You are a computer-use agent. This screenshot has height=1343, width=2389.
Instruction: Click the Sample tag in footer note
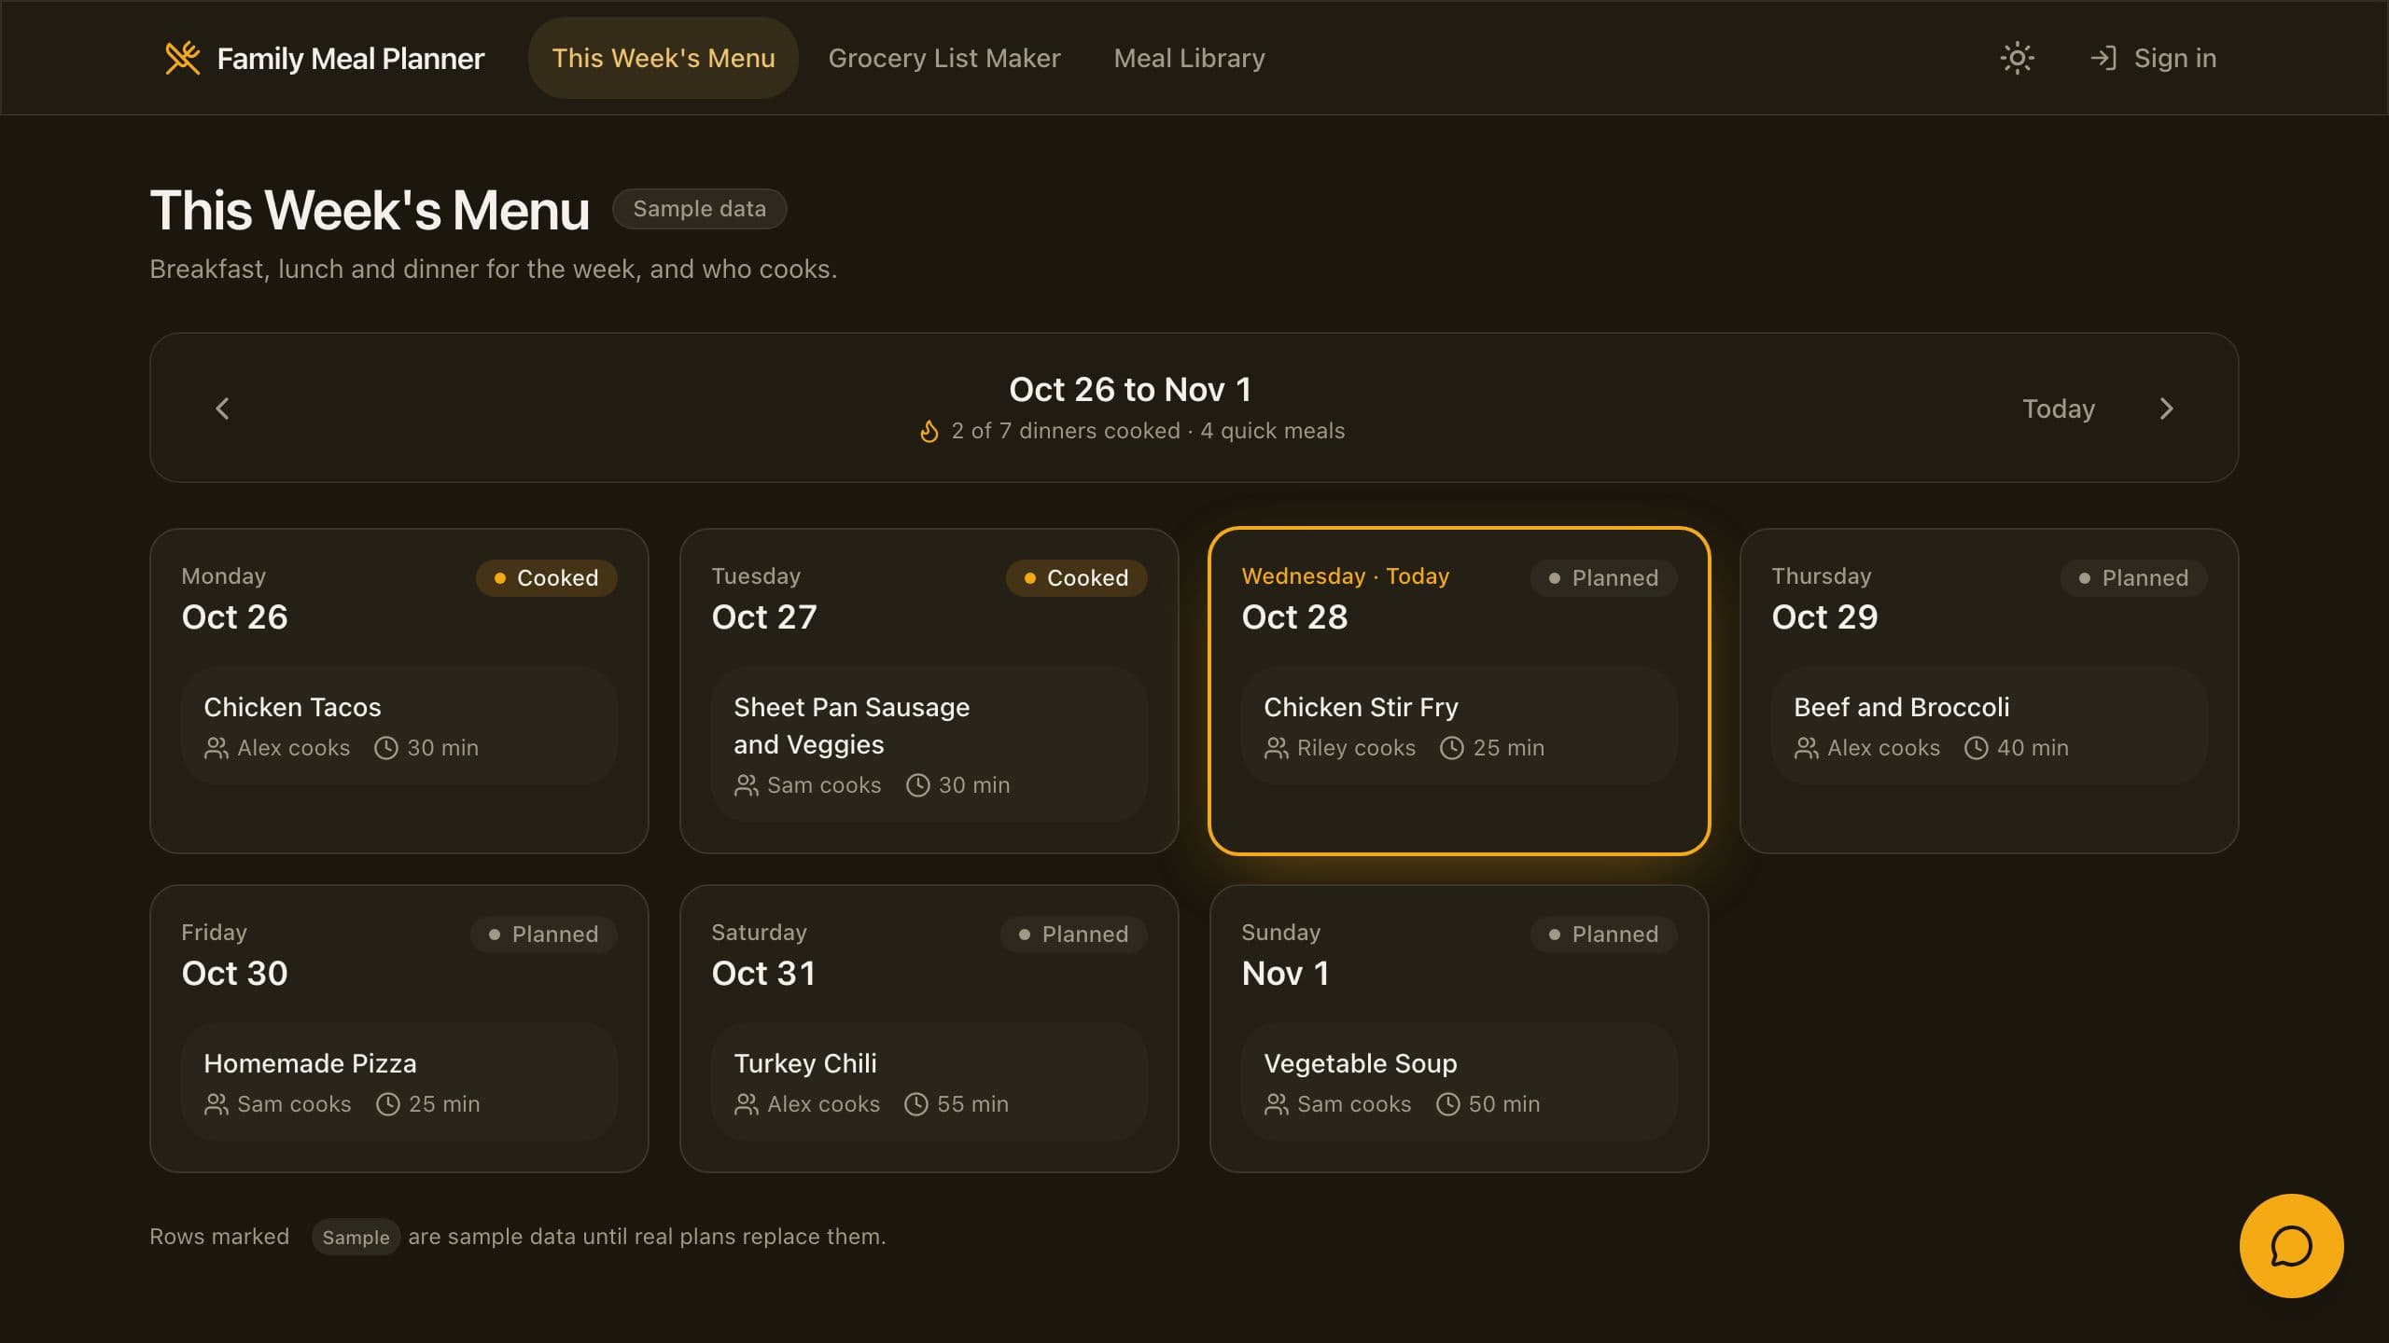[356, 1237]
